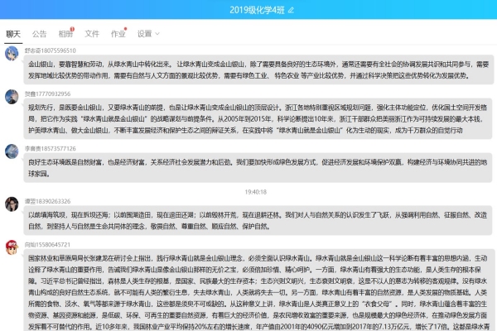Click the 19:40:18 timestamp in chat
Screen dimensions: 497x331
coord(255,191)
